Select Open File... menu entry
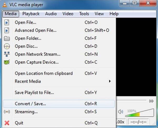 click(x=59, y=22)
